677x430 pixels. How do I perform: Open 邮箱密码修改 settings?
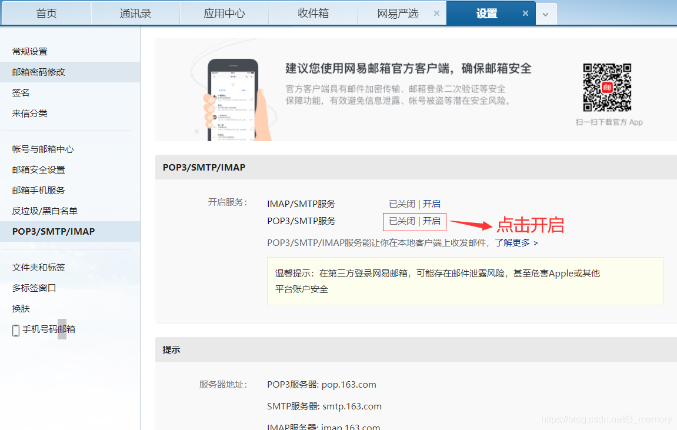coord(38,72)
